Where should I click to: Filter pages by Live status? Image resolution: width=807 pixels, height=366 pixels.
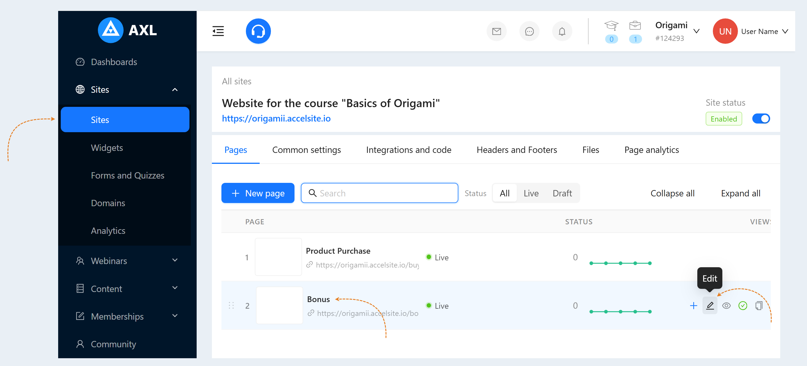click(x=531, y=193)
